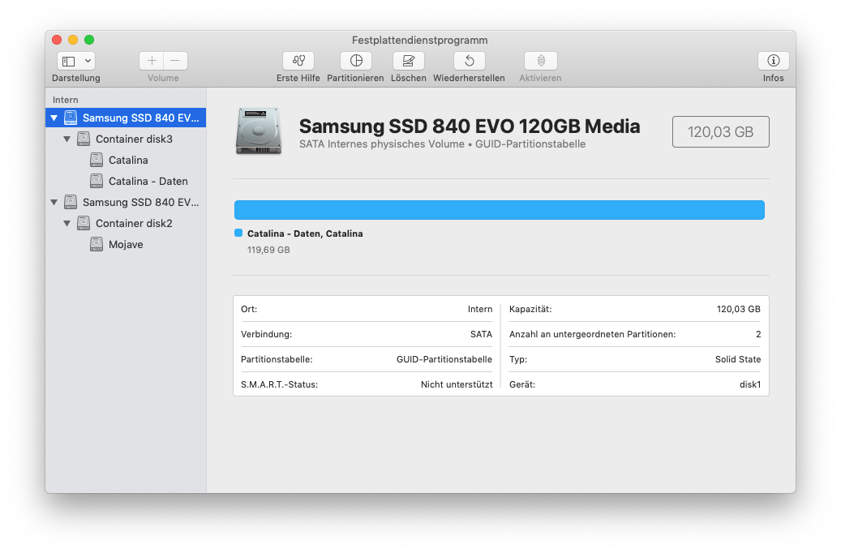This screenshot has width=841, height=553.
Task: Click the Löschen erase icon
Action: tap(408, 61)
